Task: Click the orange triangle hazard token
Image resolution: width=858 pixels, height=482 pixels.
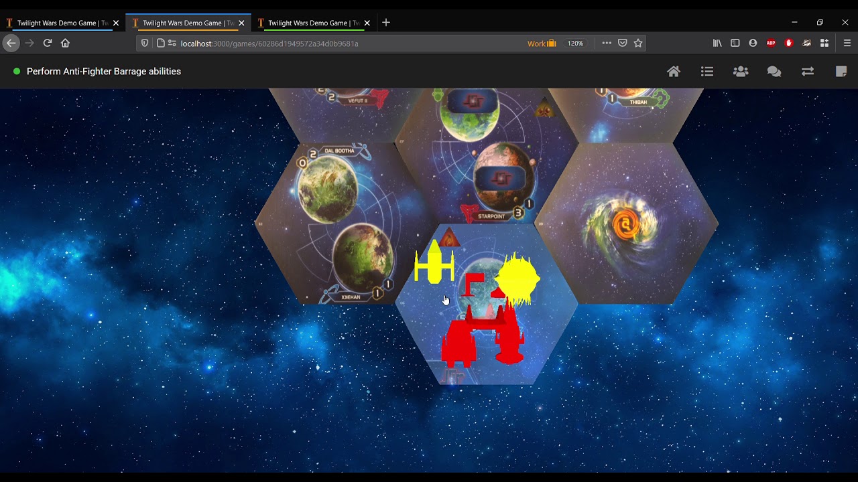Action: pyautogui.click(x=450, y=236)
